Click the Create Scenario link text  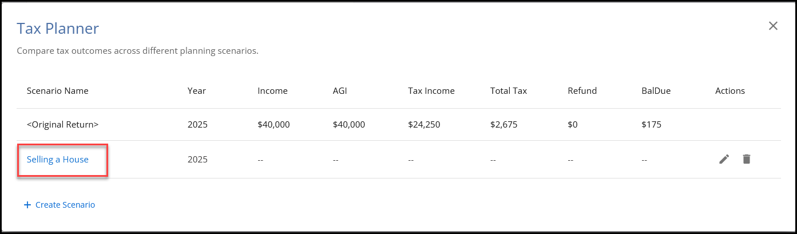[x=65, y=205]
